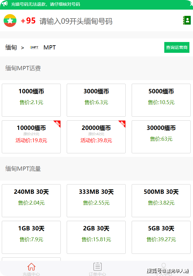193x276 pixels.
Task: Click the 售价:15.81元 price text
Action: (96, 239)
